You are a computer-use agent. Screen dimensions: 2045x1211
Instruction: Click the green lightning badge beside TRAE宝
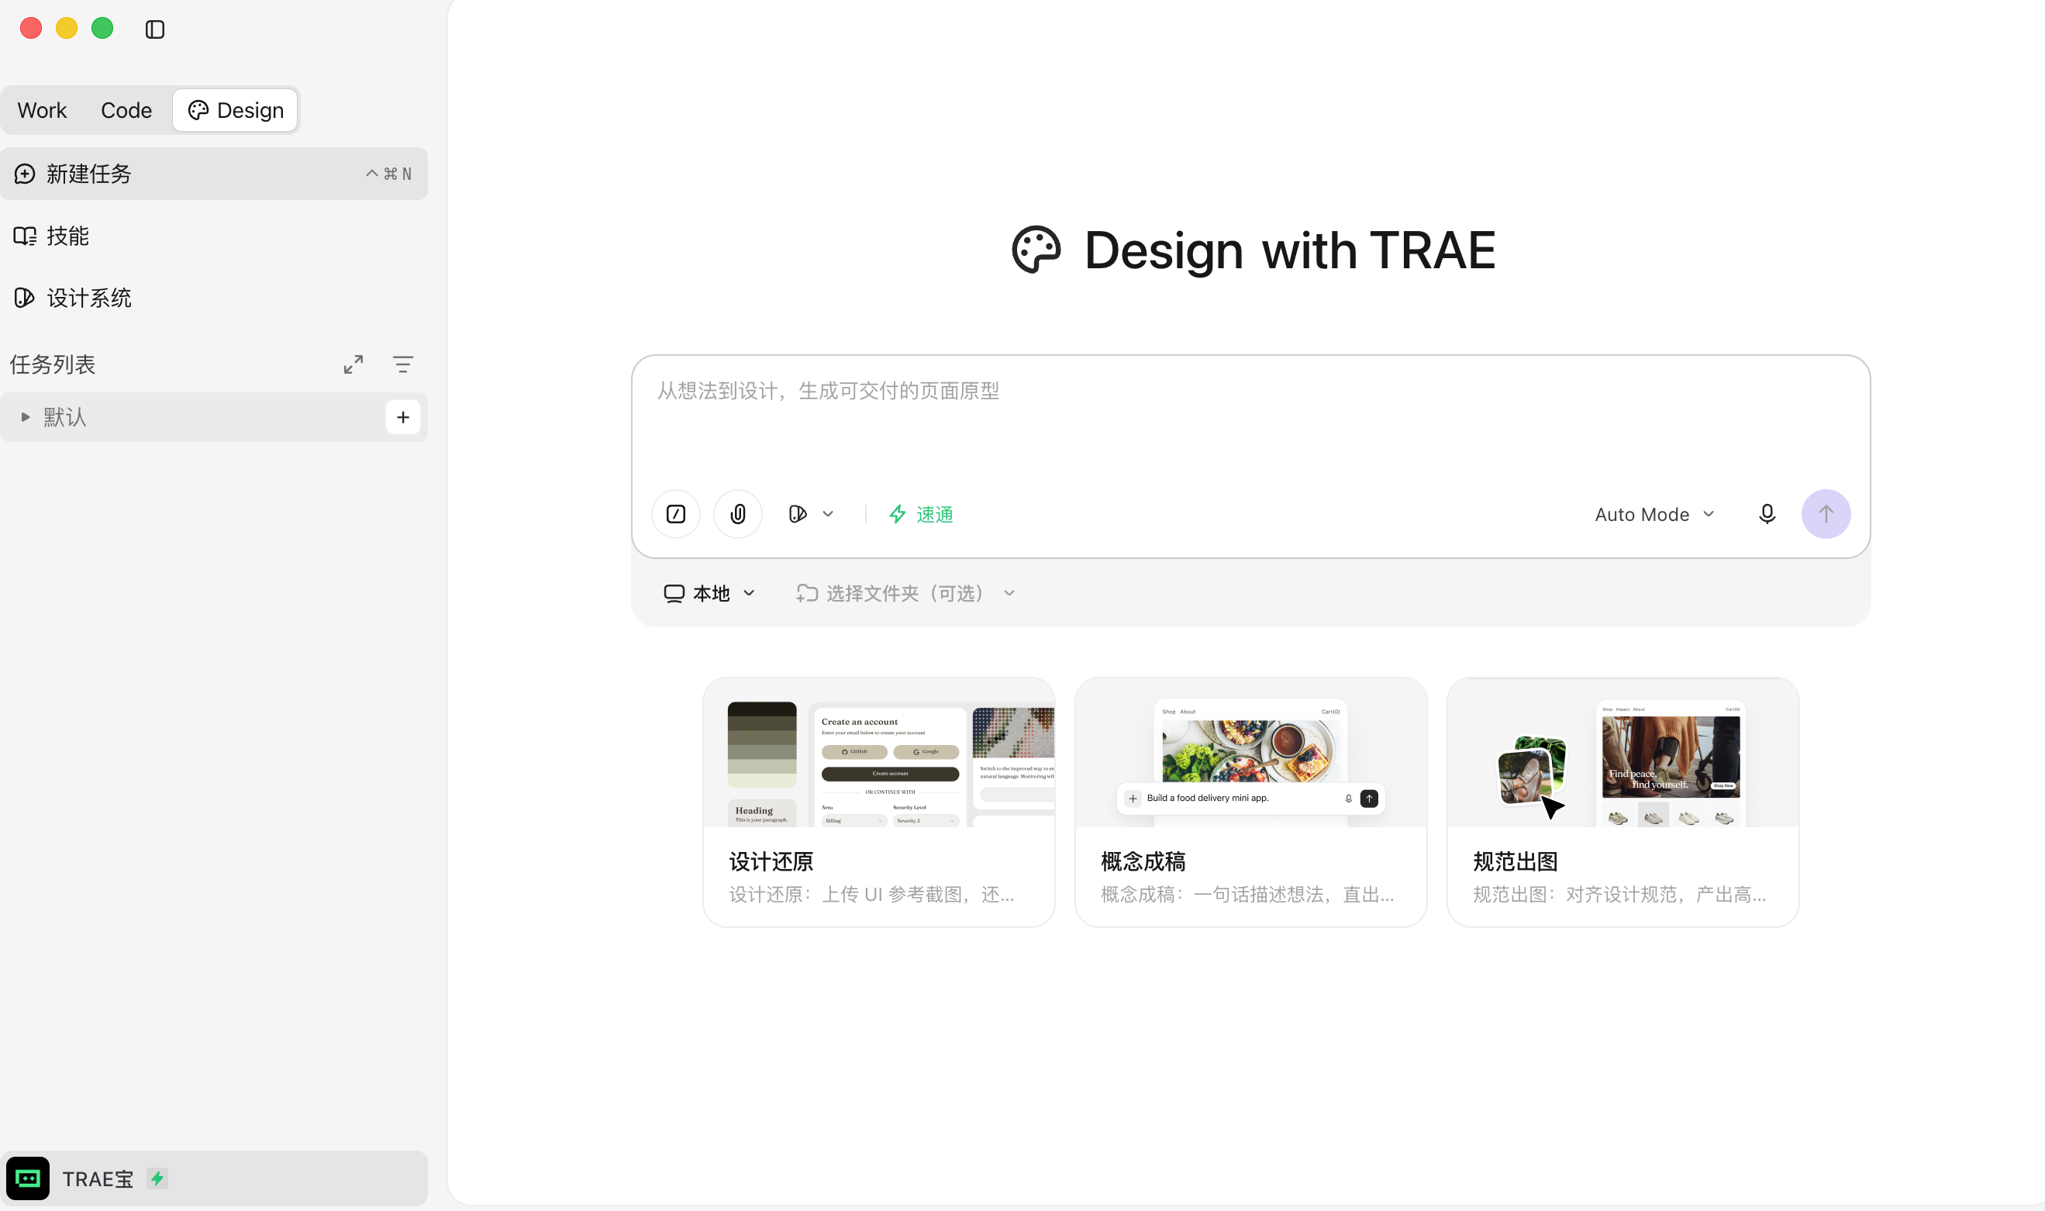tap(157, 1178)
